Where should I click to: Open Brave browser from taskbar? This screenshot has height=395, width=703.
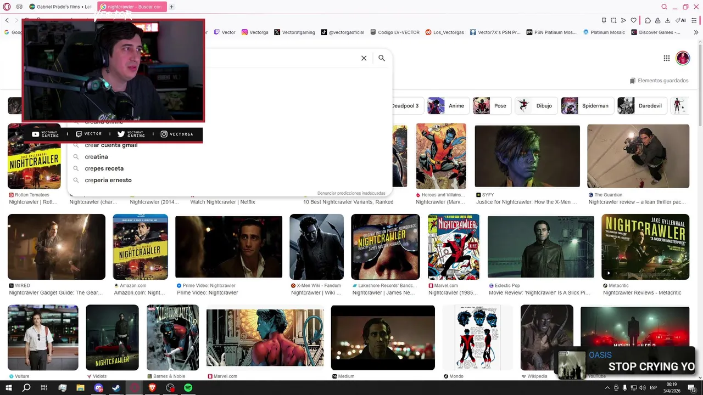coord(152,388)
